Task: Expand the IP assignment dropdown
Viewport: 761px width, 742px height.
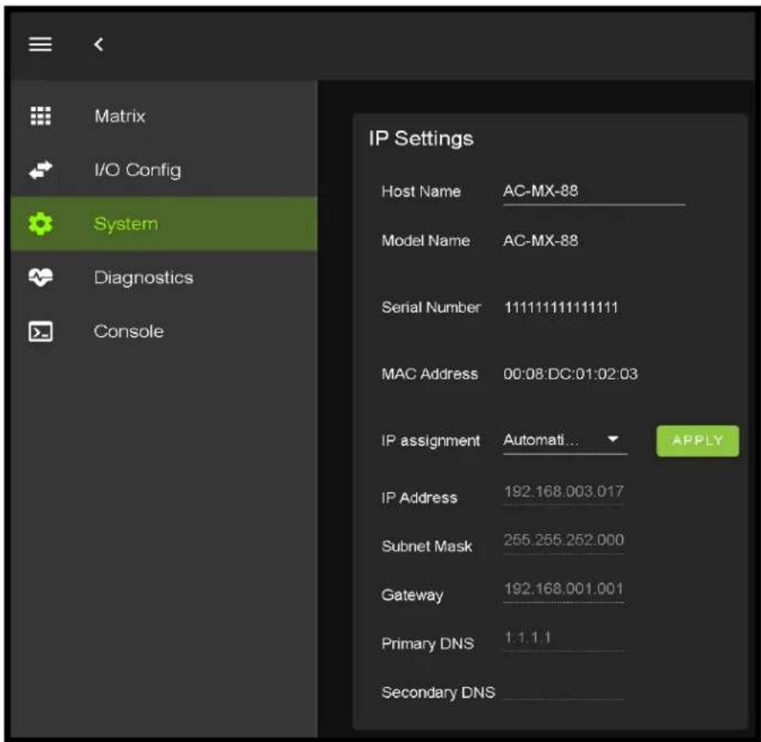Action: tap(565, 440)
